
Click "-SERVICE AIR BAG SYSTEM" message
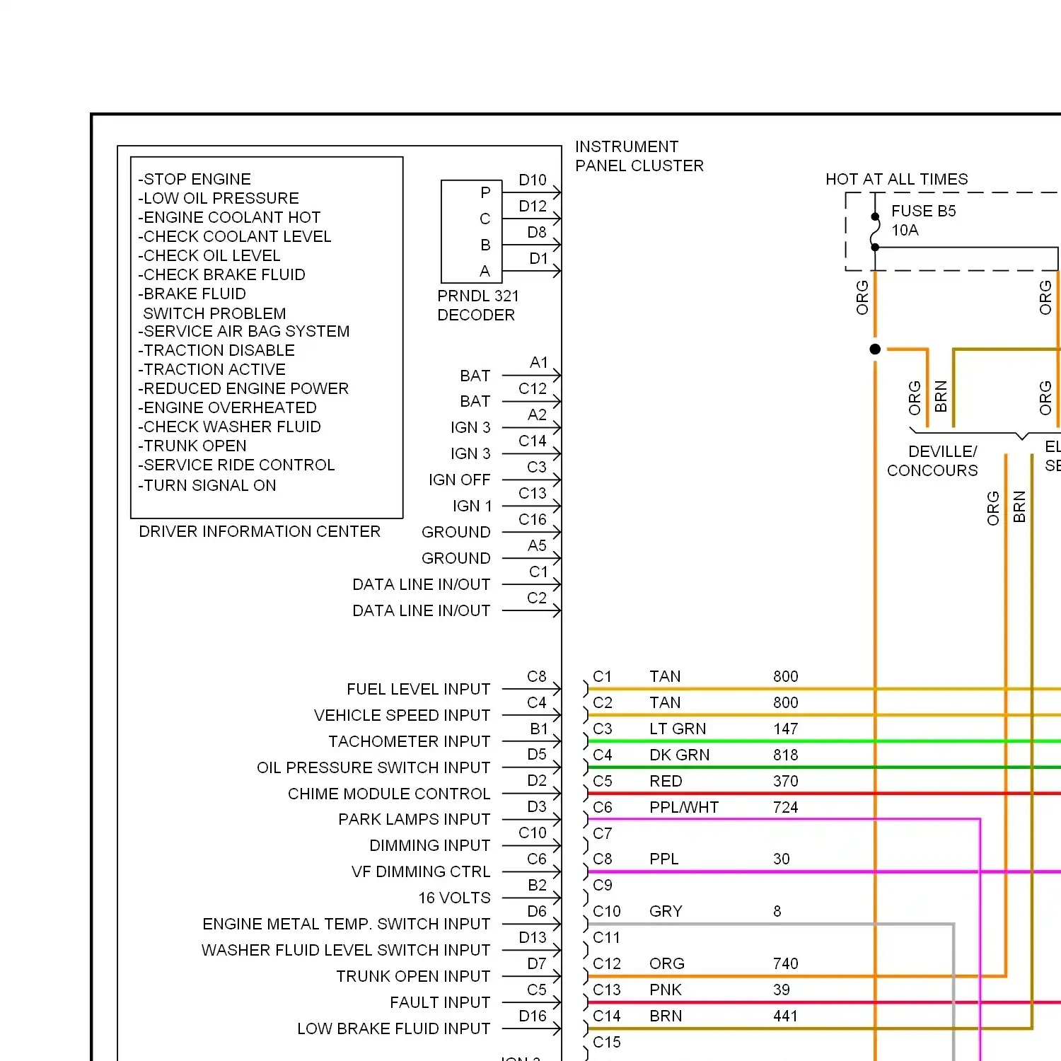click(x=244, y=332)
